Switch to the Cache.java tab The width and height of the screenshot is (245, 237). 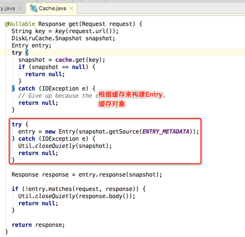[51, 9]
